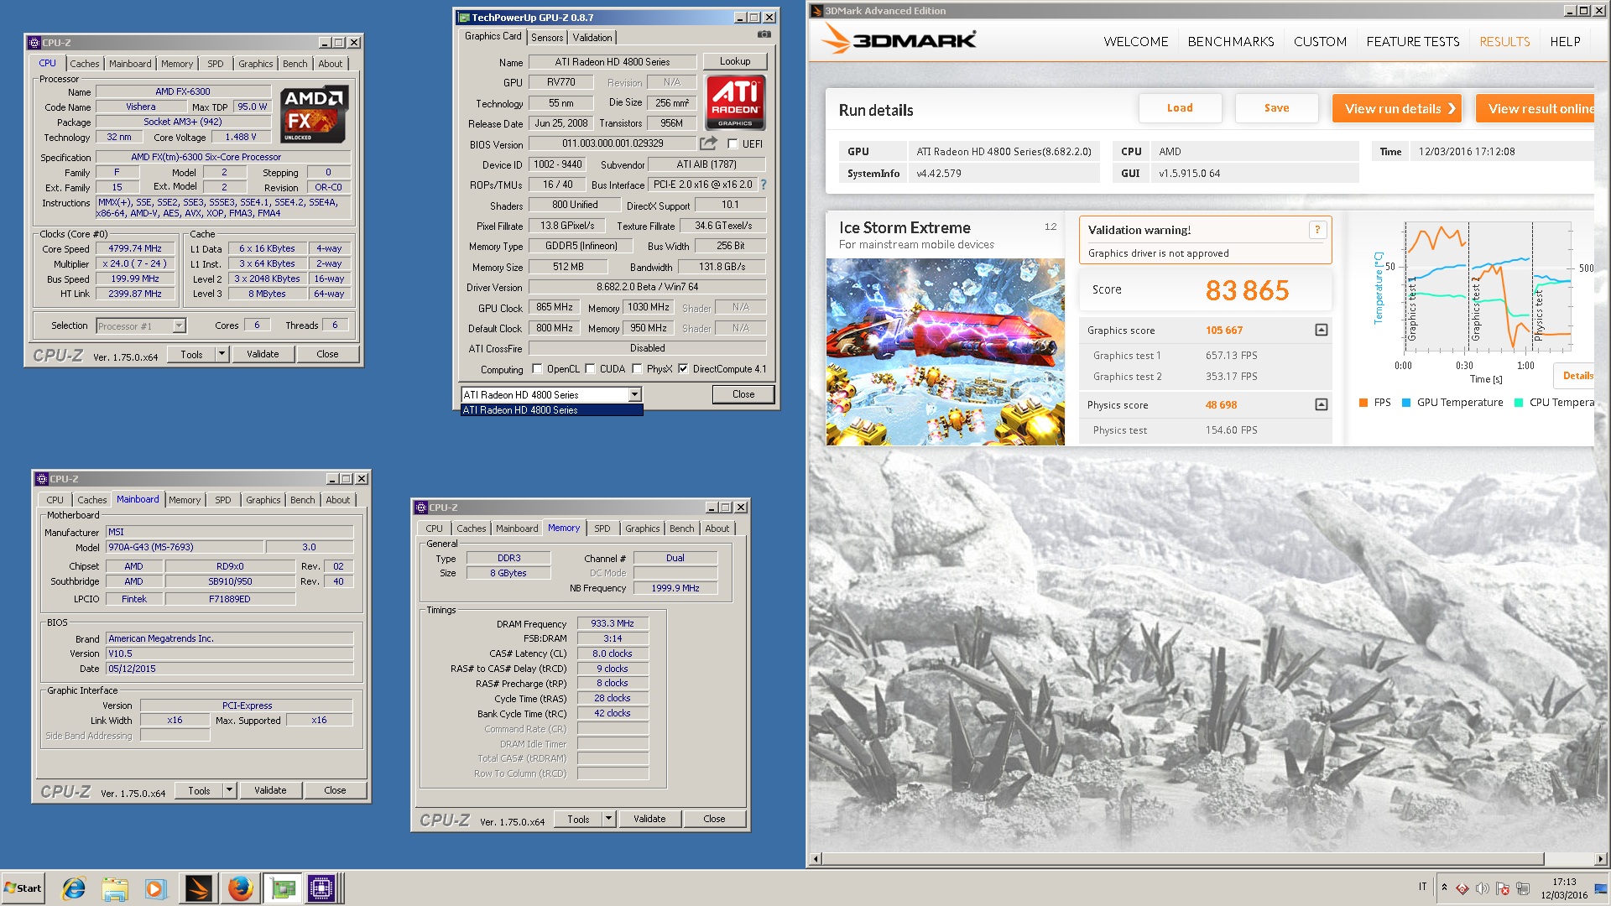Click the Details button beside the chart
Screen dimensions: 1611x906
1574,376
